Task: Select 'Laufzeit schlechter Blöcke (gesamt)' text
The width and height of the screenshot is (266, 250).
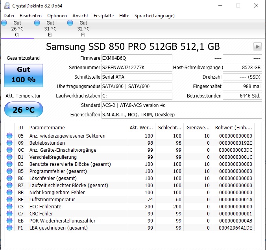Action: [x=69, y=185]
